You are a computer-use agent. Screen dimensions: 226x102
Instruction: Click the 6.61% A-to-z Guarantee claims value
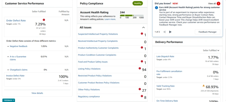coord(44,57)
